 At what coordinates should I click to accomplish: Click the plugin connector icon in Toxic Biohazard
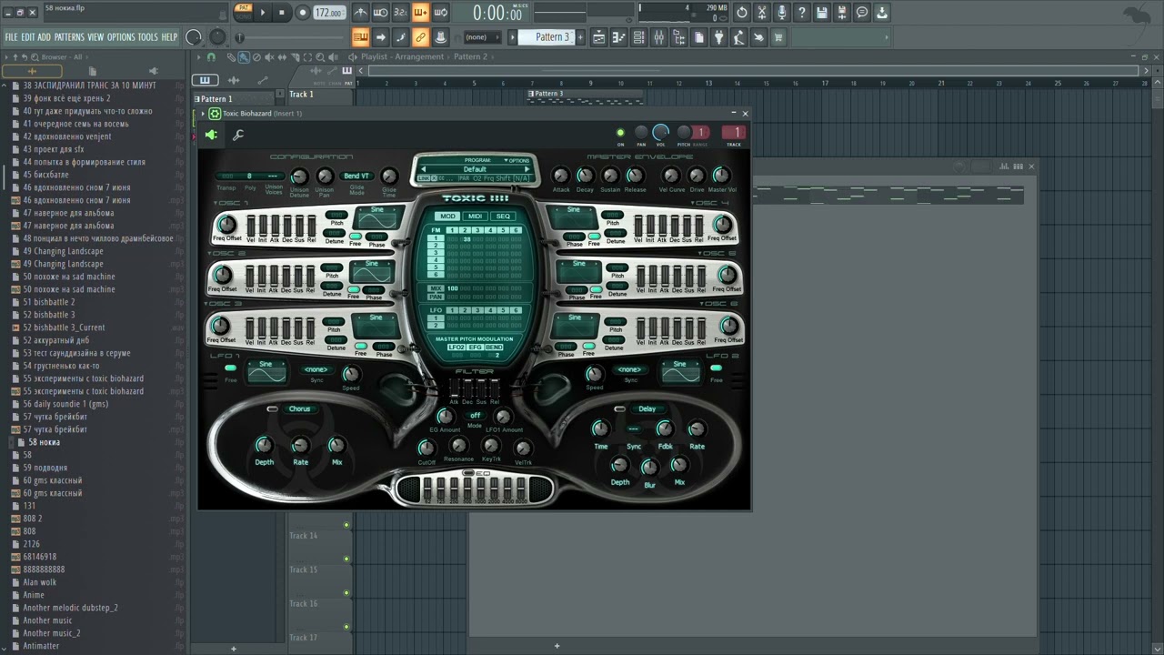tap(212, 136)
